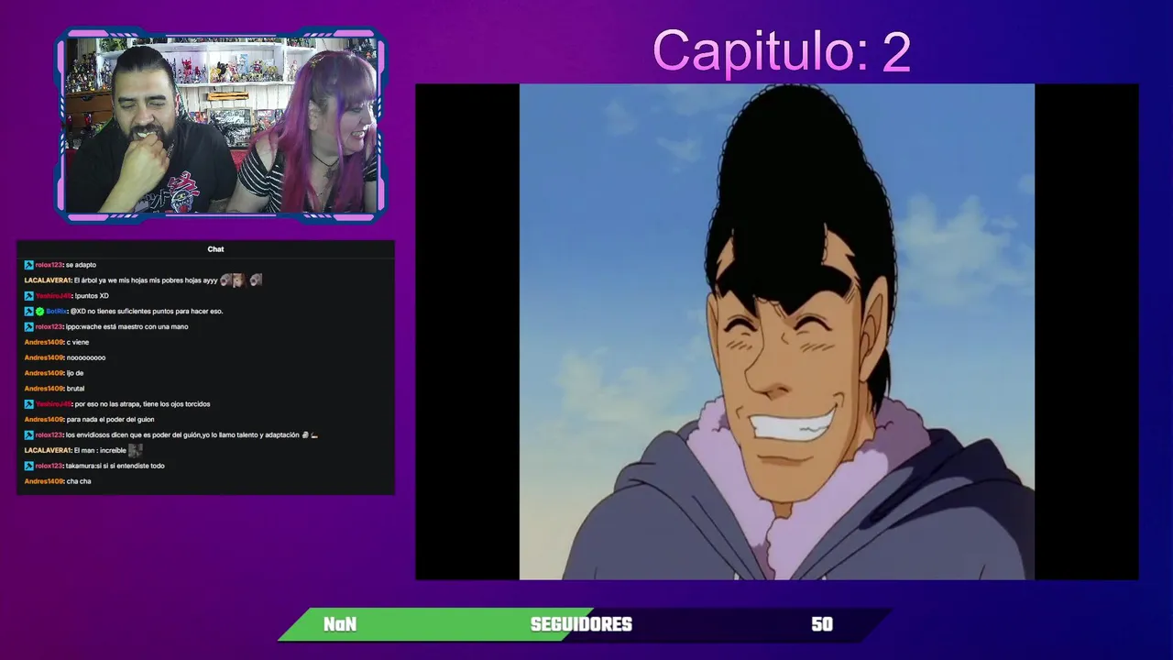Click the "Capitulo: 2" title
Image resolution: width=1173 pixels, height=660 pixels.
click(782, 51)
